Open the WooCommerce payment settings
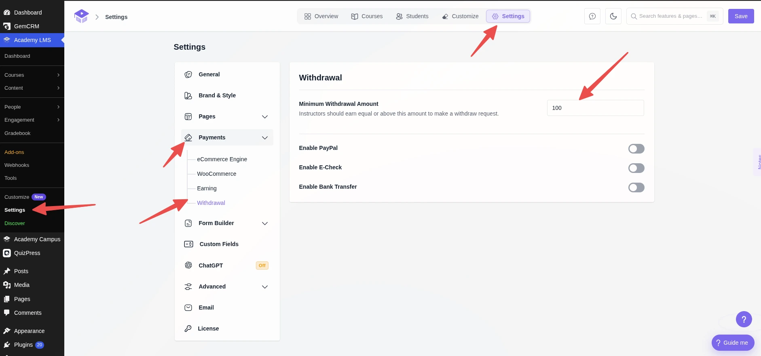This screenshot has height=356, width=761. point(217,174)
